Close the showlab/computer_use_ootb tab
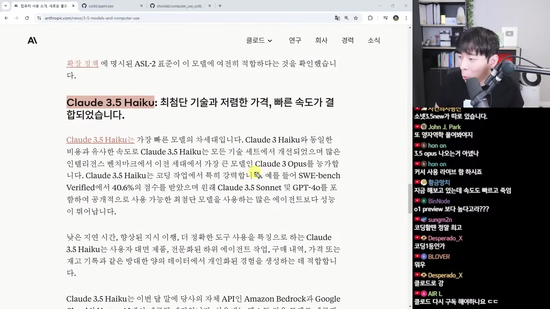Viewport: 550px width, 309px height. click(x=210, y=6)
